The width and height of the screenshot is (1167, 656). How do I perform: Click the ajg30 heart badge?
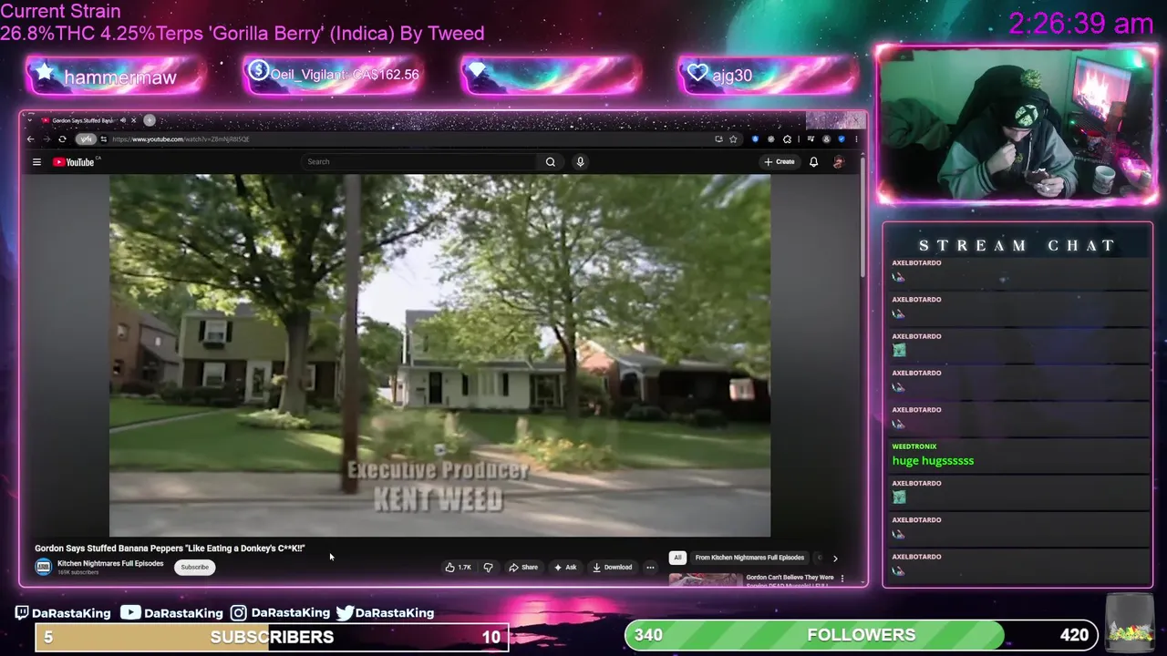pyautogui.click(x=767, y=76)
